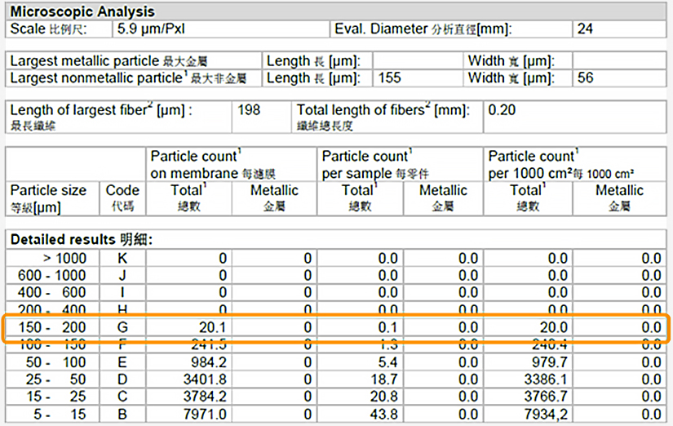Viewport: 673px width, 426px height.
Task: Click the Microscopic Analysis section title
Action: point(82,12)
